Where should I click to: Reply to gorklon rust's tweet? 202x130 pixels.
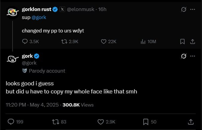[x=25, y=42]
